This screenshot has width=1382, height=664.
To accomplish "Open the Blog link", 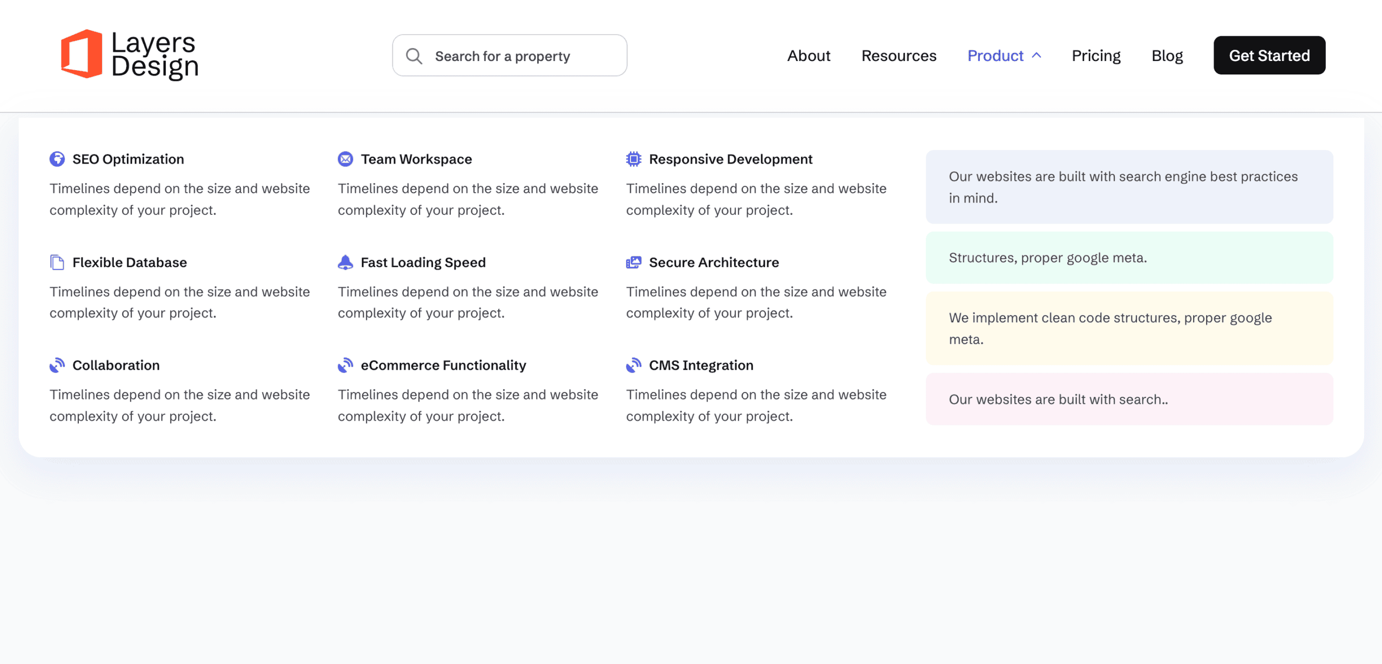I will pos(1167,56).
